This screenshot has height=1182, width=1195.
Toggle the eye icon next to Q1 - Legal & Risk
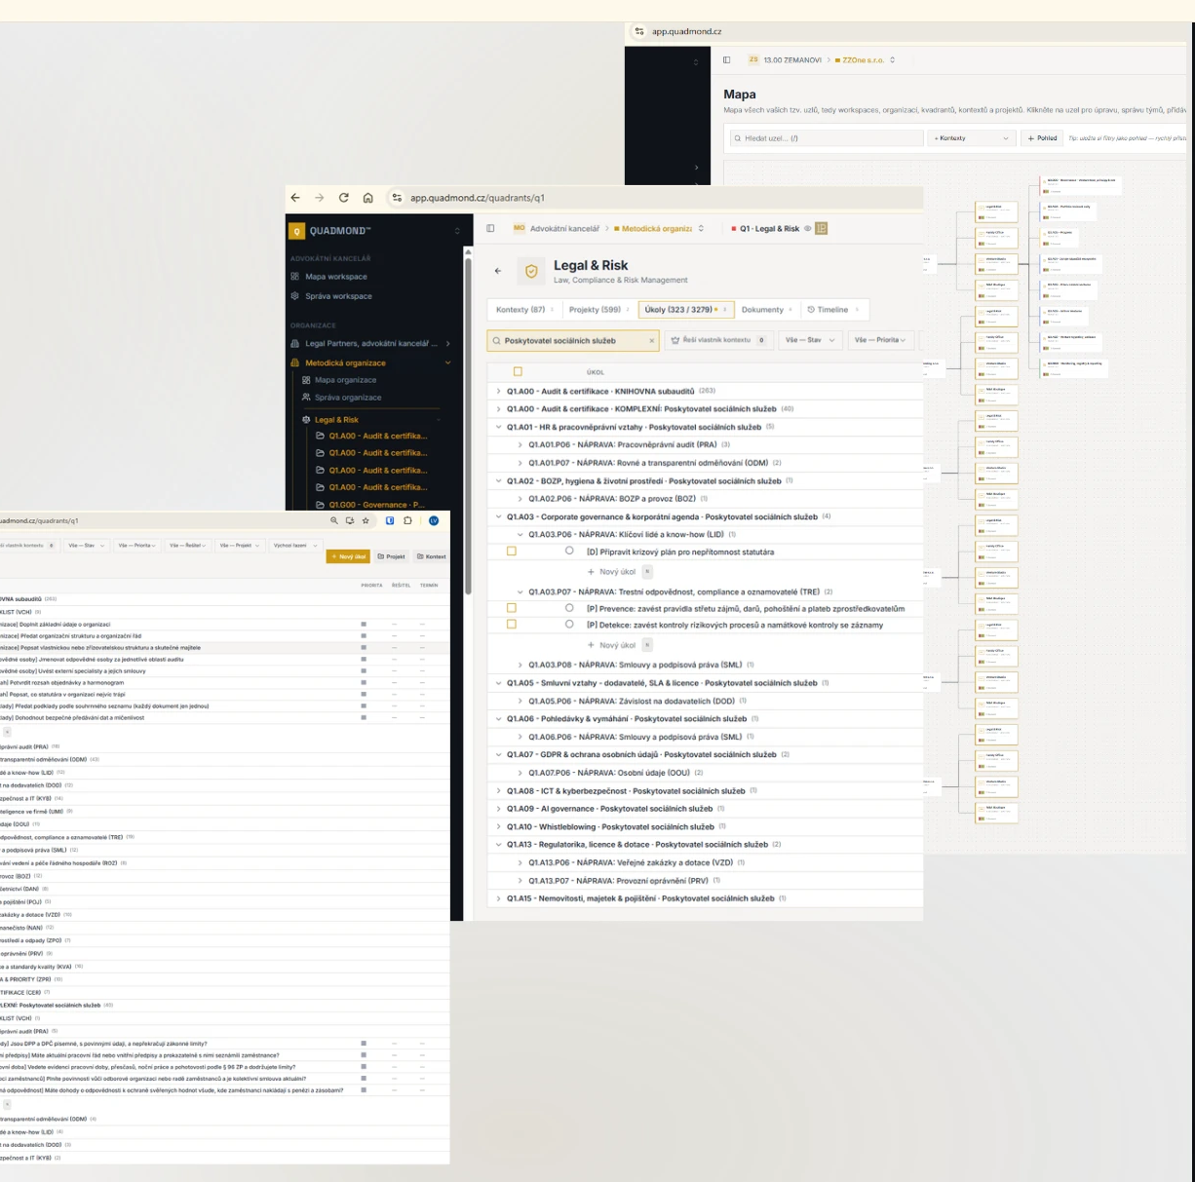click(x=807, y=228)
